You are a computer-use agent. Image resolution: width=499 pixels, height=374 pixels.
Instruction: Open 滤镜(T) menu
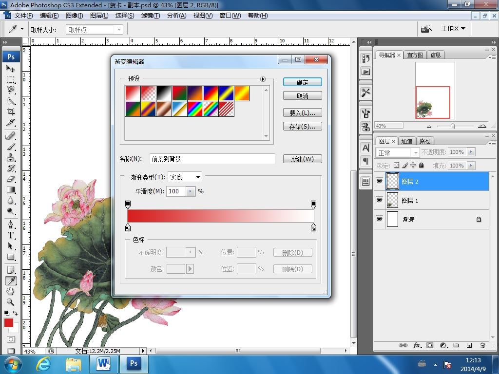pos(150,16)
